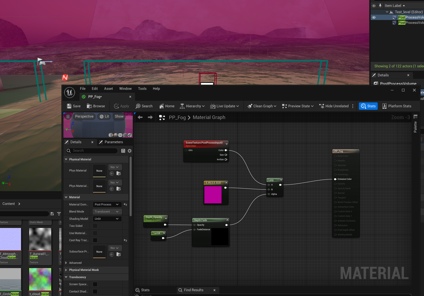Click the details panel Search field

tap(92, 151)
